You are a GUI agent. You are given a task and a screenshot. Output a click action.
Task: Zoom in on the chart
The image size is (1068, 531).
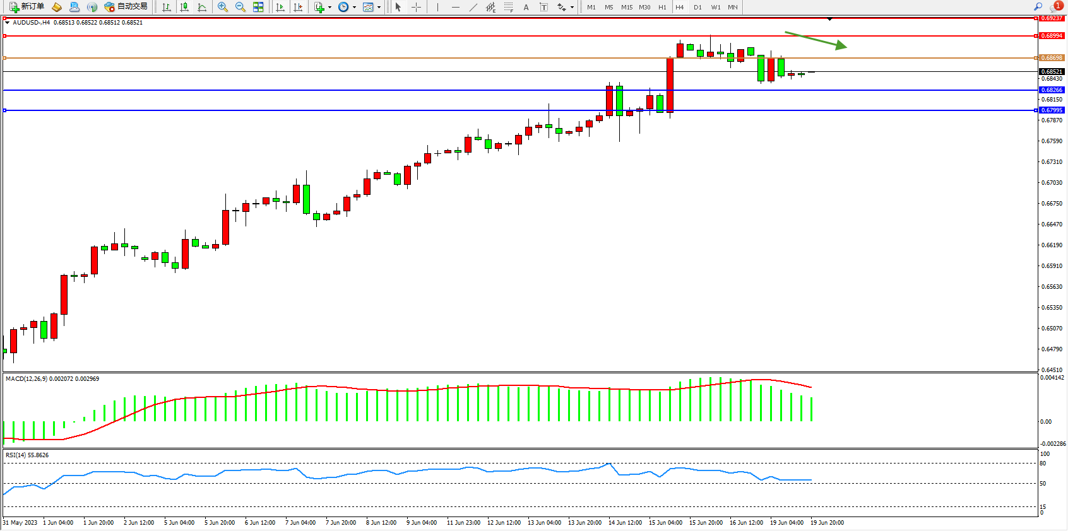click(223, 7)
